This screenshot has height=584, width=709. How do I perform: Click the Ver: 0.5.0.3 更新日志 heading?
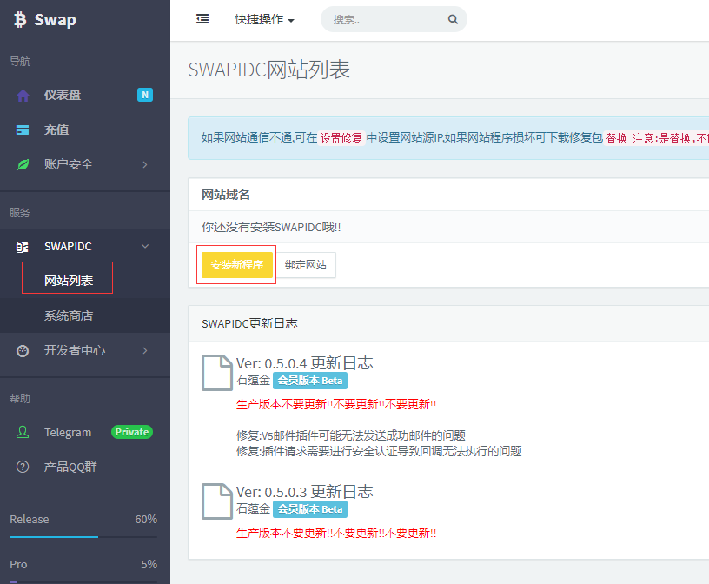tap(305, 491)
